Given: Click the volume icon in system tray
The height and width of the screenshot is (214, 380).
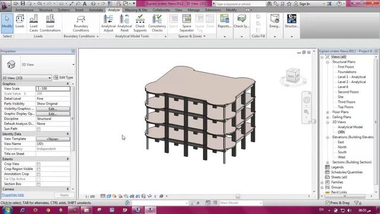Looking at the screenshot, I should (x=349, y=210).
